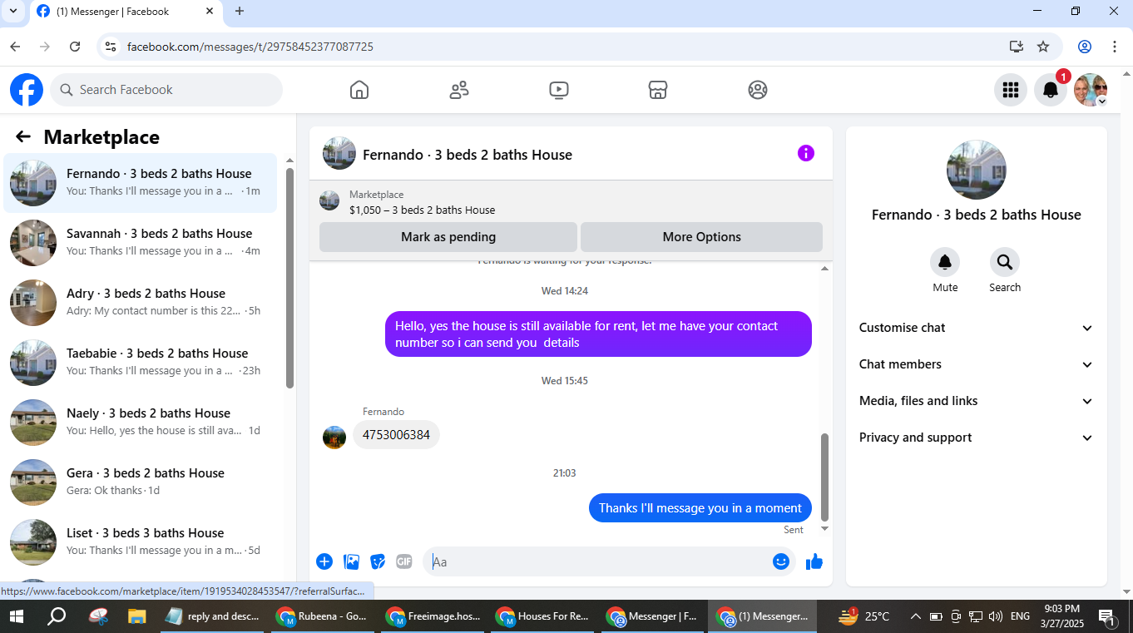
Task: Choose a GIF icon in composer
Action: pyautogui.click(x=404, y=561)
